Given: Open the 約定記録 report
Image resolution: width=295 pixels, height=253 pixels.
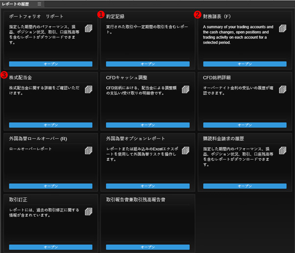Looking at the screenshot, I should click(x=147, y=64).
